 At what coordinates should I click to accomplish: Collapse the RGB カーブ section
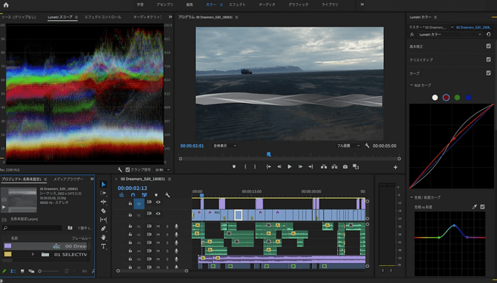click(x=411, y=85)
